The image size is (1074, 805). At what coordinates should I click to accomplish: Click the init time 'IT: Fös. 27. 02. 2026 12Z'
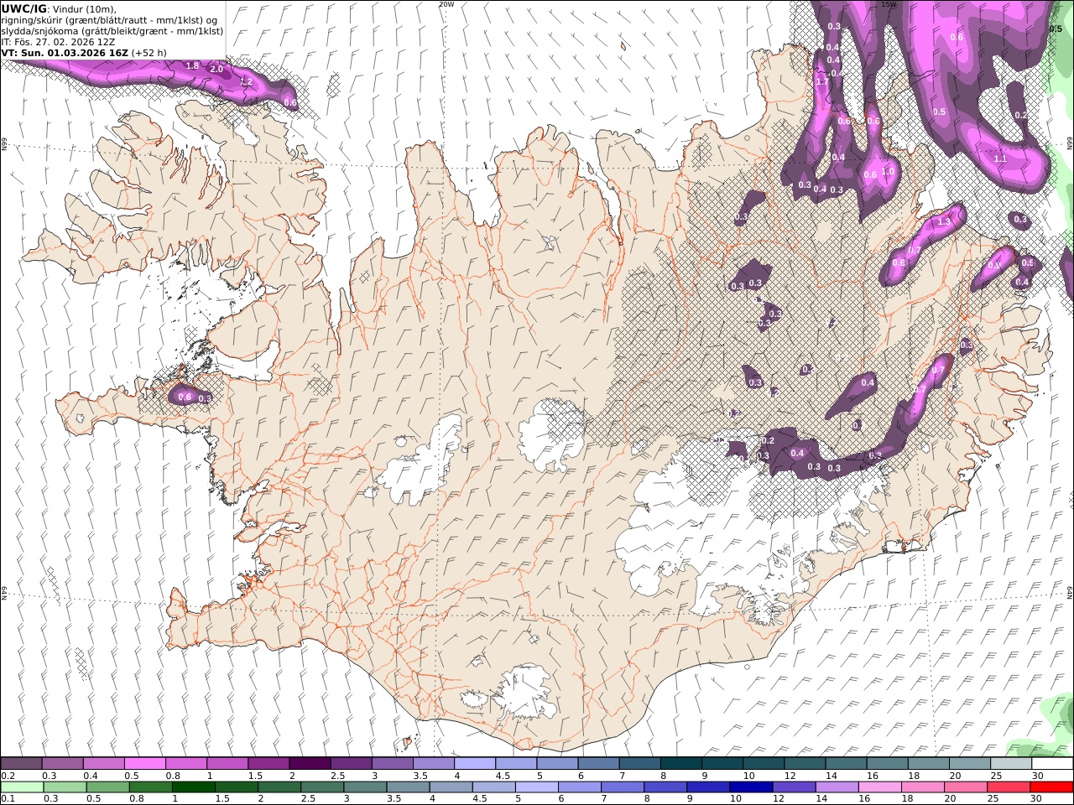pyautogui.click(x=58, y=41)
